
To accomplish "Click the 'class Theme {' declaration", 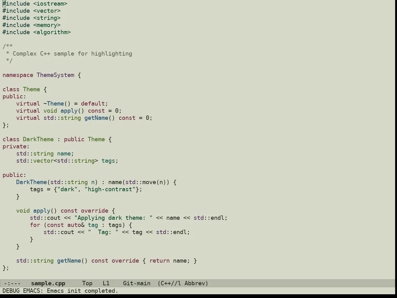I will (25, 89).
